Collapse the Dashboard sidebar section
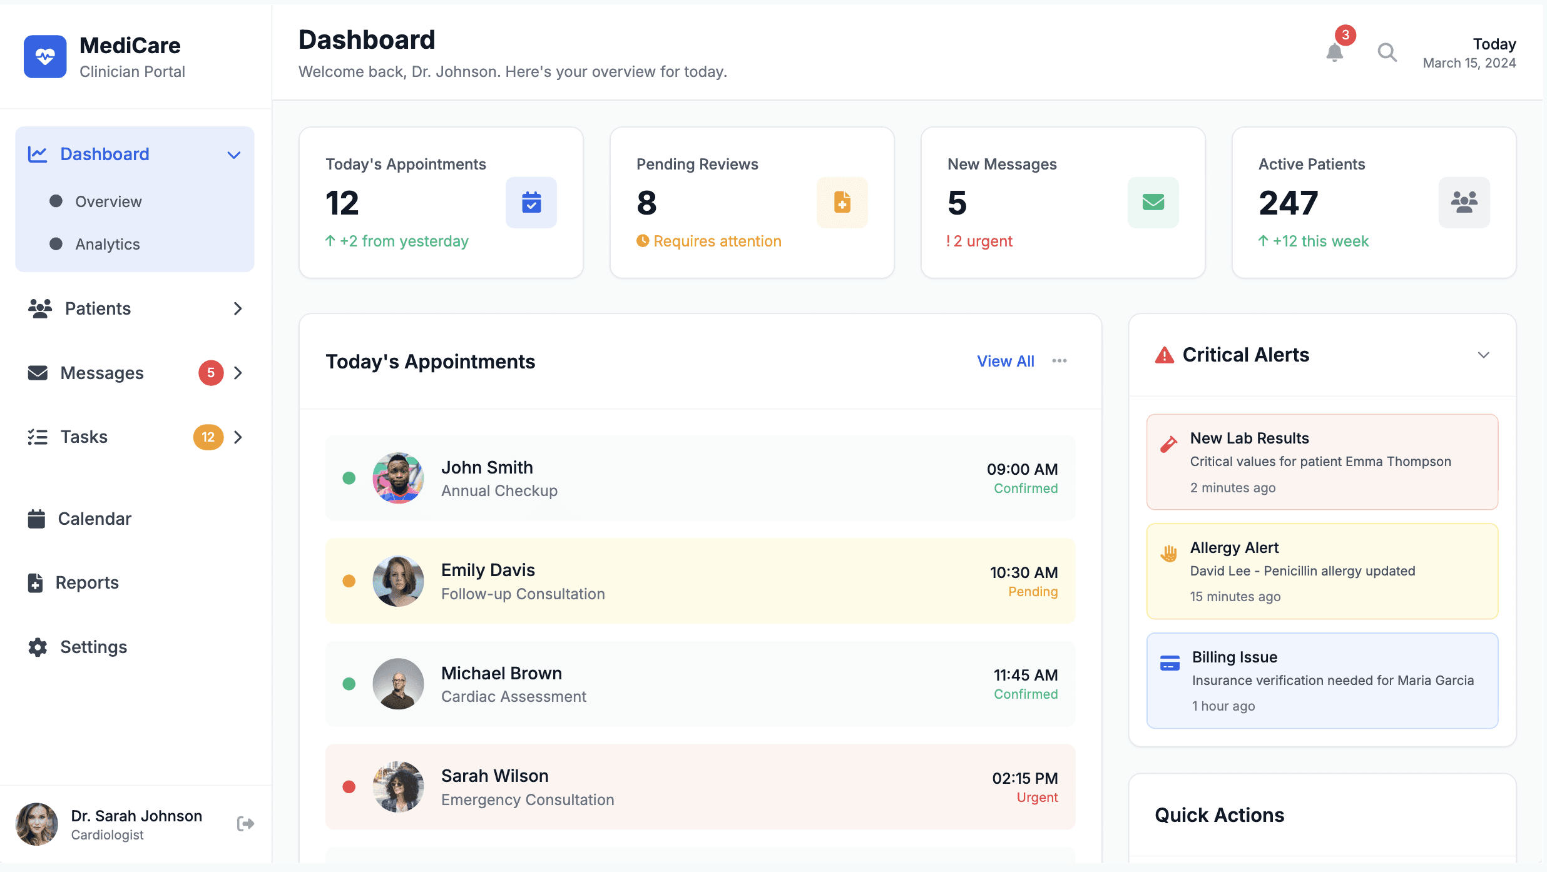The width and height of the screenshot is (1547, 872). [x=234, y=155]
